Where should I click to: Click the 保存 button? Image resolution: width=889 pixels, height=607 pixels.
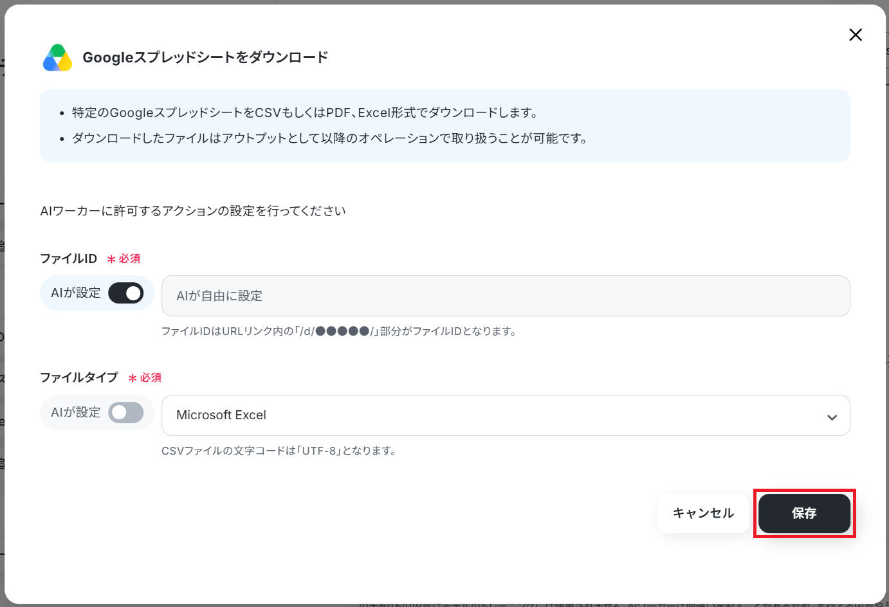[x=804, y=513]
